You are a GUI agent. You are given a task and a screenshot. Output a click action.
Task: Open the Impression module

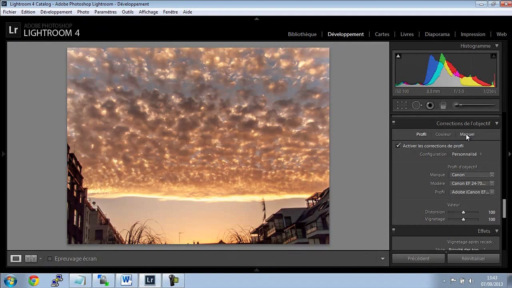click(x=473, y=34)
